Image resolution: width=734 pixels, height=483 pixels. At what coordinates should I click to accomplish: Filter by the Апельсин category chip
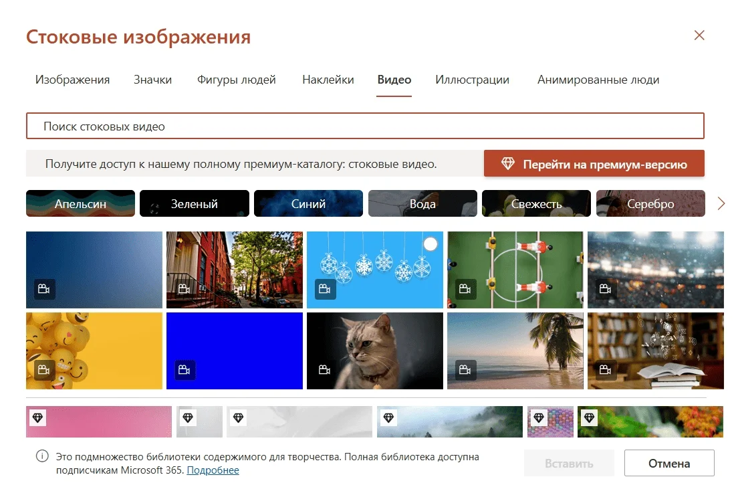(80, 203)
